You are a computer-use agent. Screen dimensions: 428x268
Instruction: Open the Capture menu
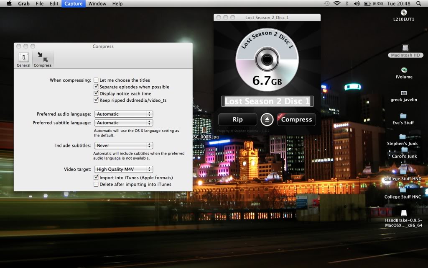[x=74, y=3]
